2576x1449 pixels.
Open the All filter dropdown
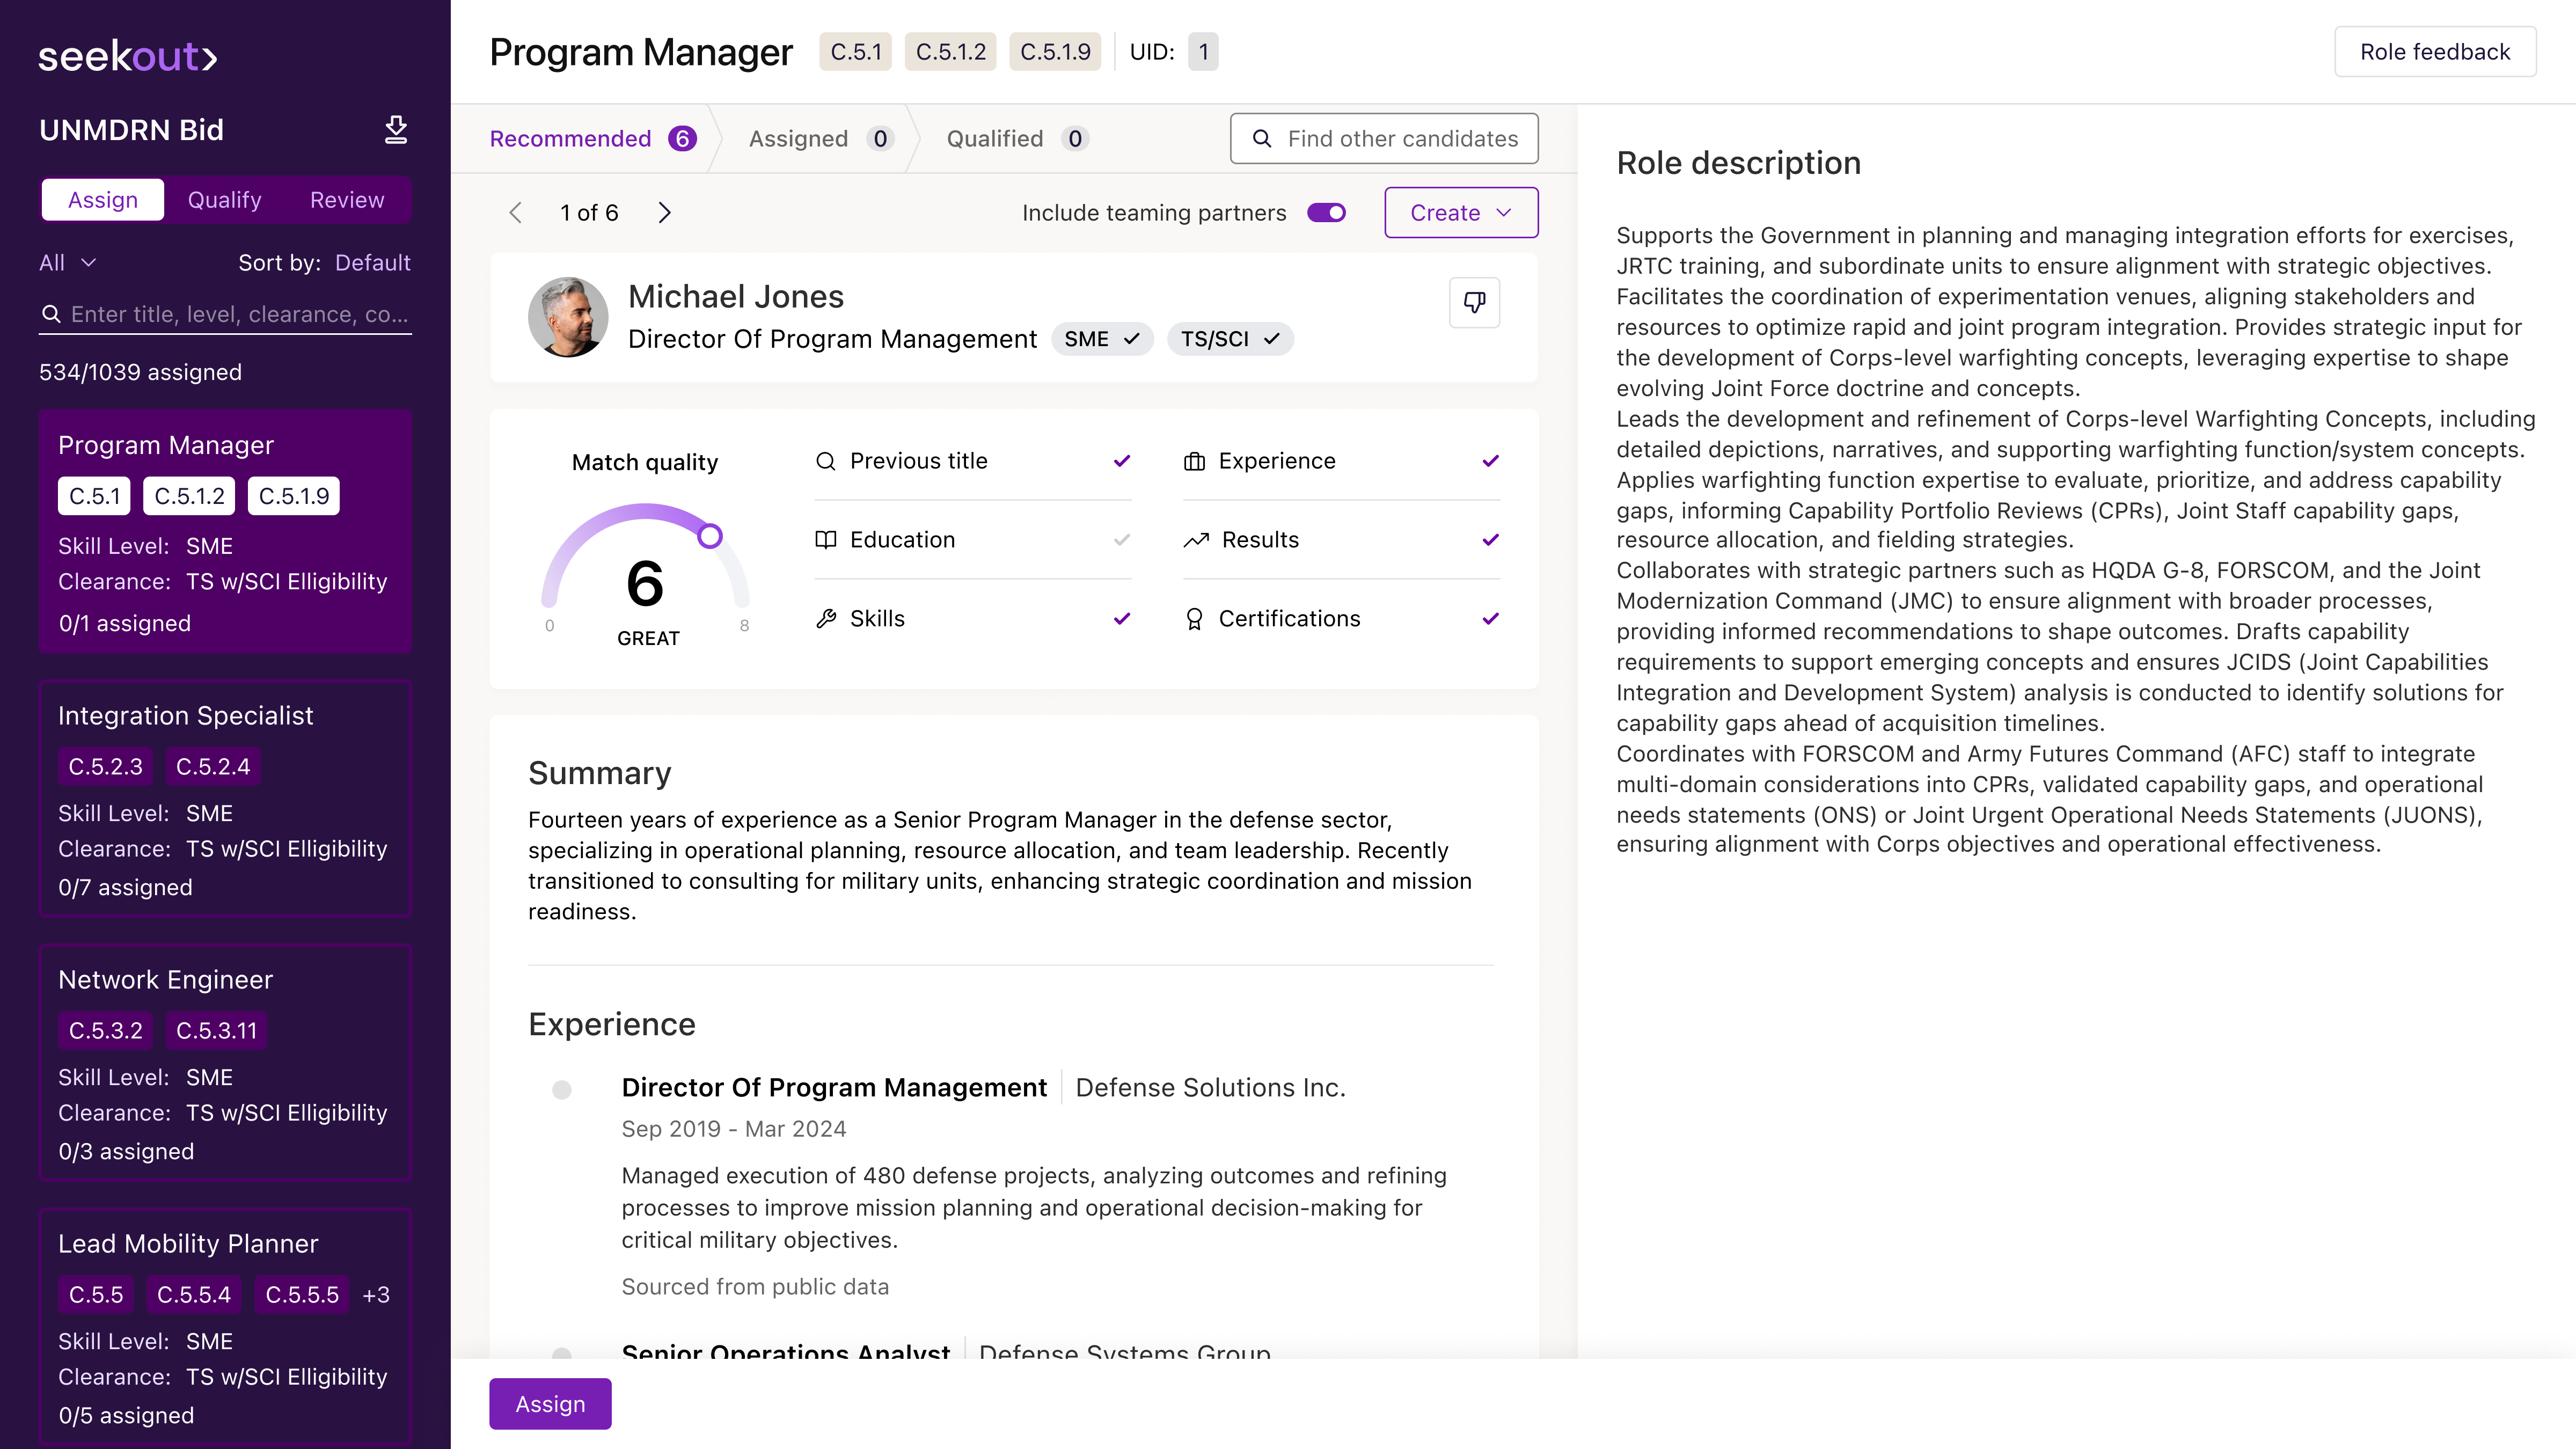[x=67, y=263]
